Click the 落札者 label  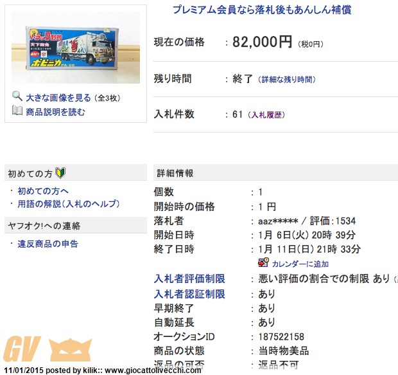click(169, 221)
